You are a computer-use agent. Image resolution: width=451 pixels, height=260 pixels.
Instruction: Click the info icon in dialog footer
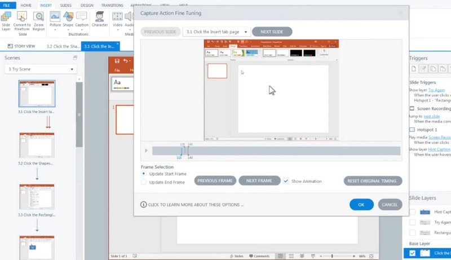pos(143,205)
